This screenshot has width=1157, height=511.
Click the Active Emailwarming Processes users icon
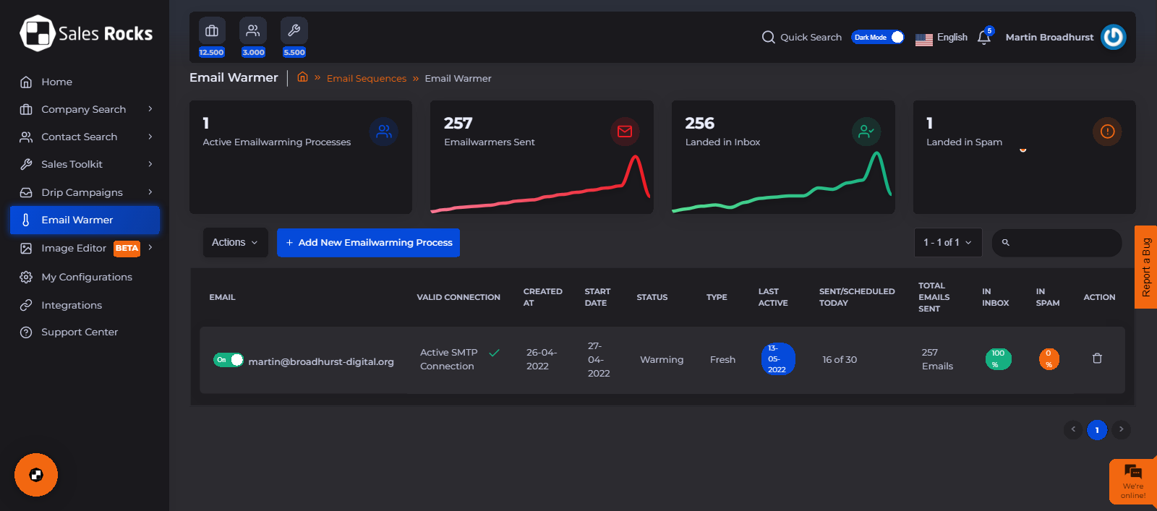pyautogui.click(x=384, y=132)
